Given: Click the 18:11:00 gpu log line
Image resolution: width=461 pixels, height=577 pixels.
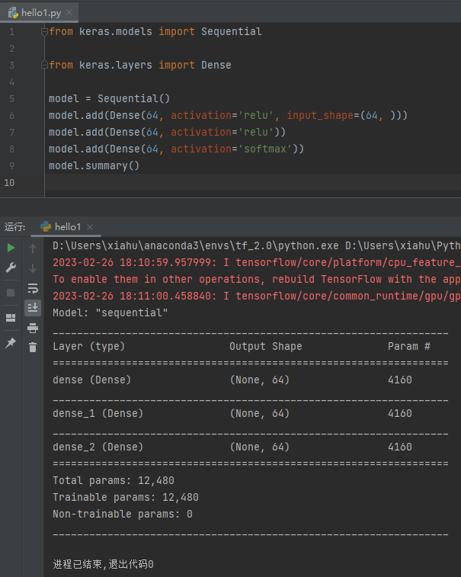Looking at the screenshot, I should 257,296.
